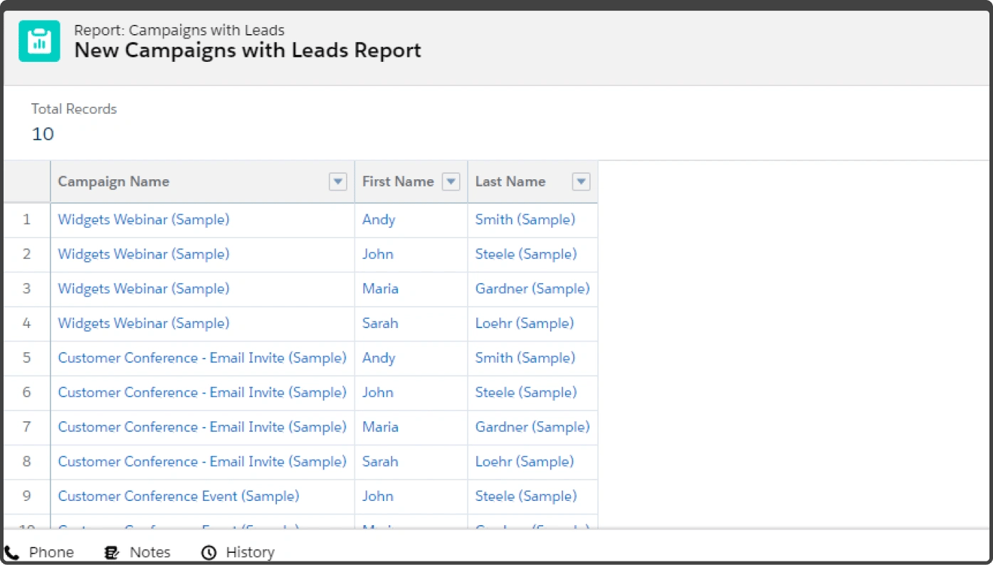The height and width of the screenshot is (565, 993).
Task: Open Loehr (Sample) last name in row 4
Action: [x=525, y=323]
